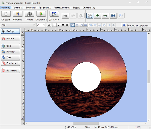This screenshot has width=151, height=129.
Task: Select center text alignment
Action: pos(77,25)
